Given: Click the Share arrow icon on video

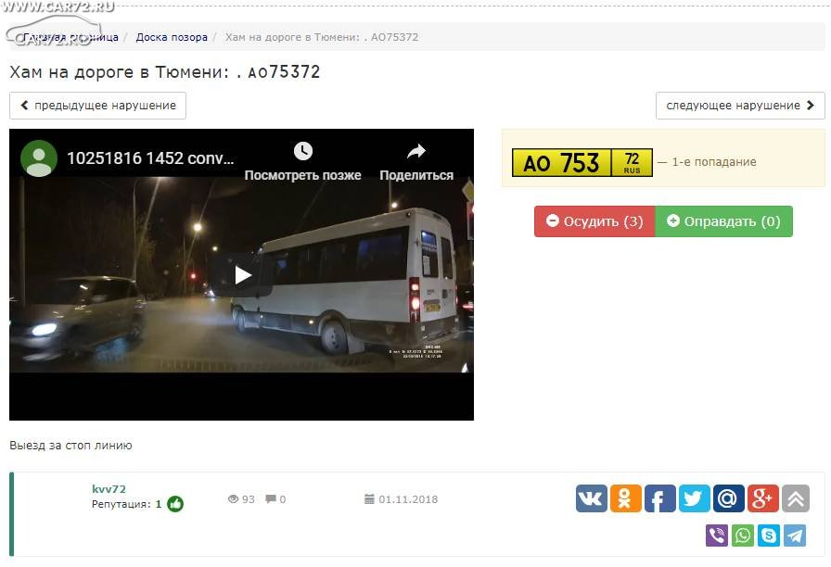Looking at the screenshot, I should click(416, 152).
